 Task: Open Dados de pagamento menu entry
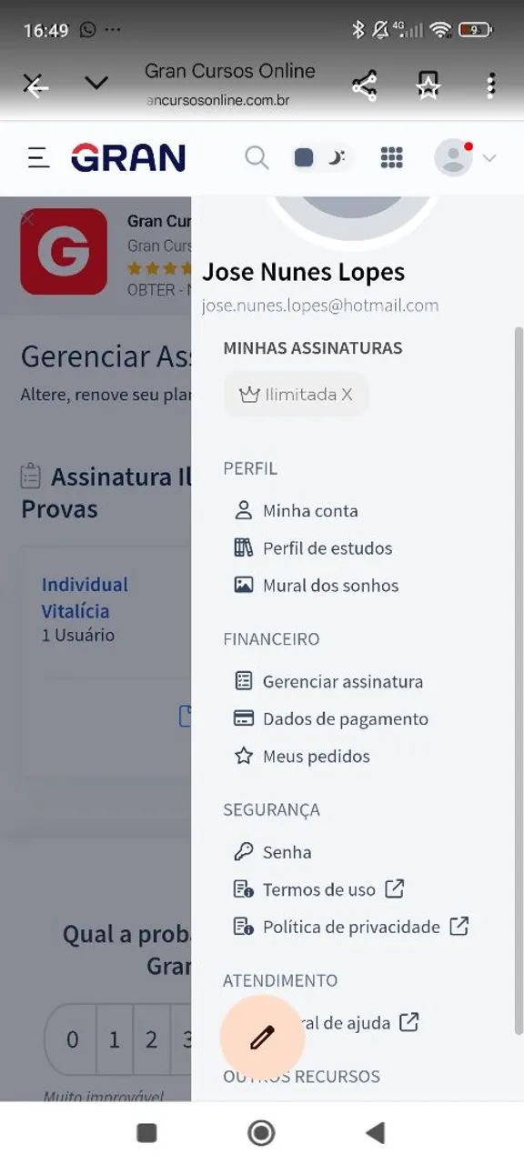pyautogui.click(x=346, y=718)
